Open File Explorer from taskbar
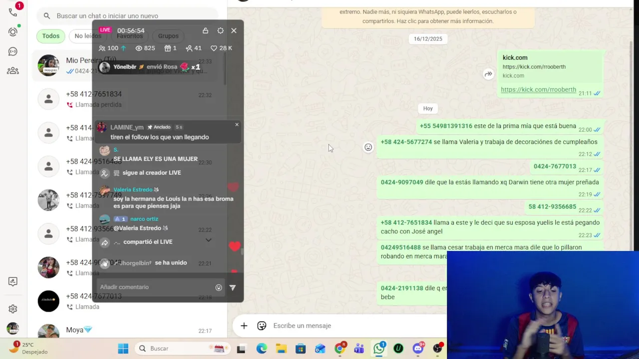Viewport: 639px width, 359px height. tap(281, 349)
